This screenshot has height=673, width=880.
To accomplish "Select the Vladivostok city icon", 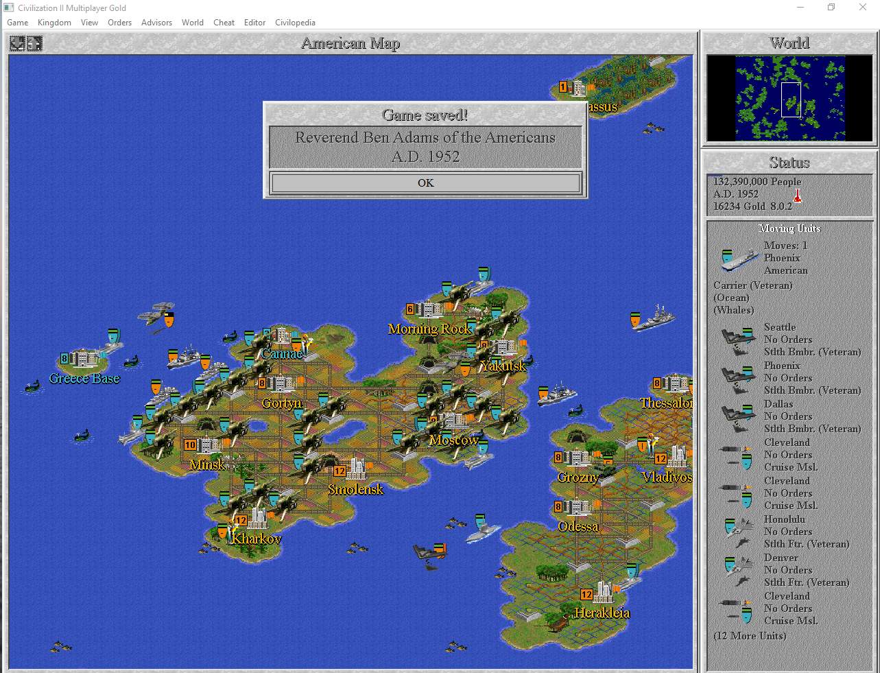I will tap(677, 456).
